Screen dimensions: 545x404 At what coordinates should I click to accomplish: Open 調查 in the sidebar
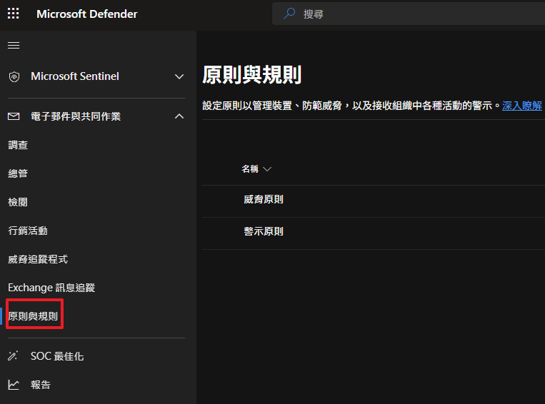18,145
